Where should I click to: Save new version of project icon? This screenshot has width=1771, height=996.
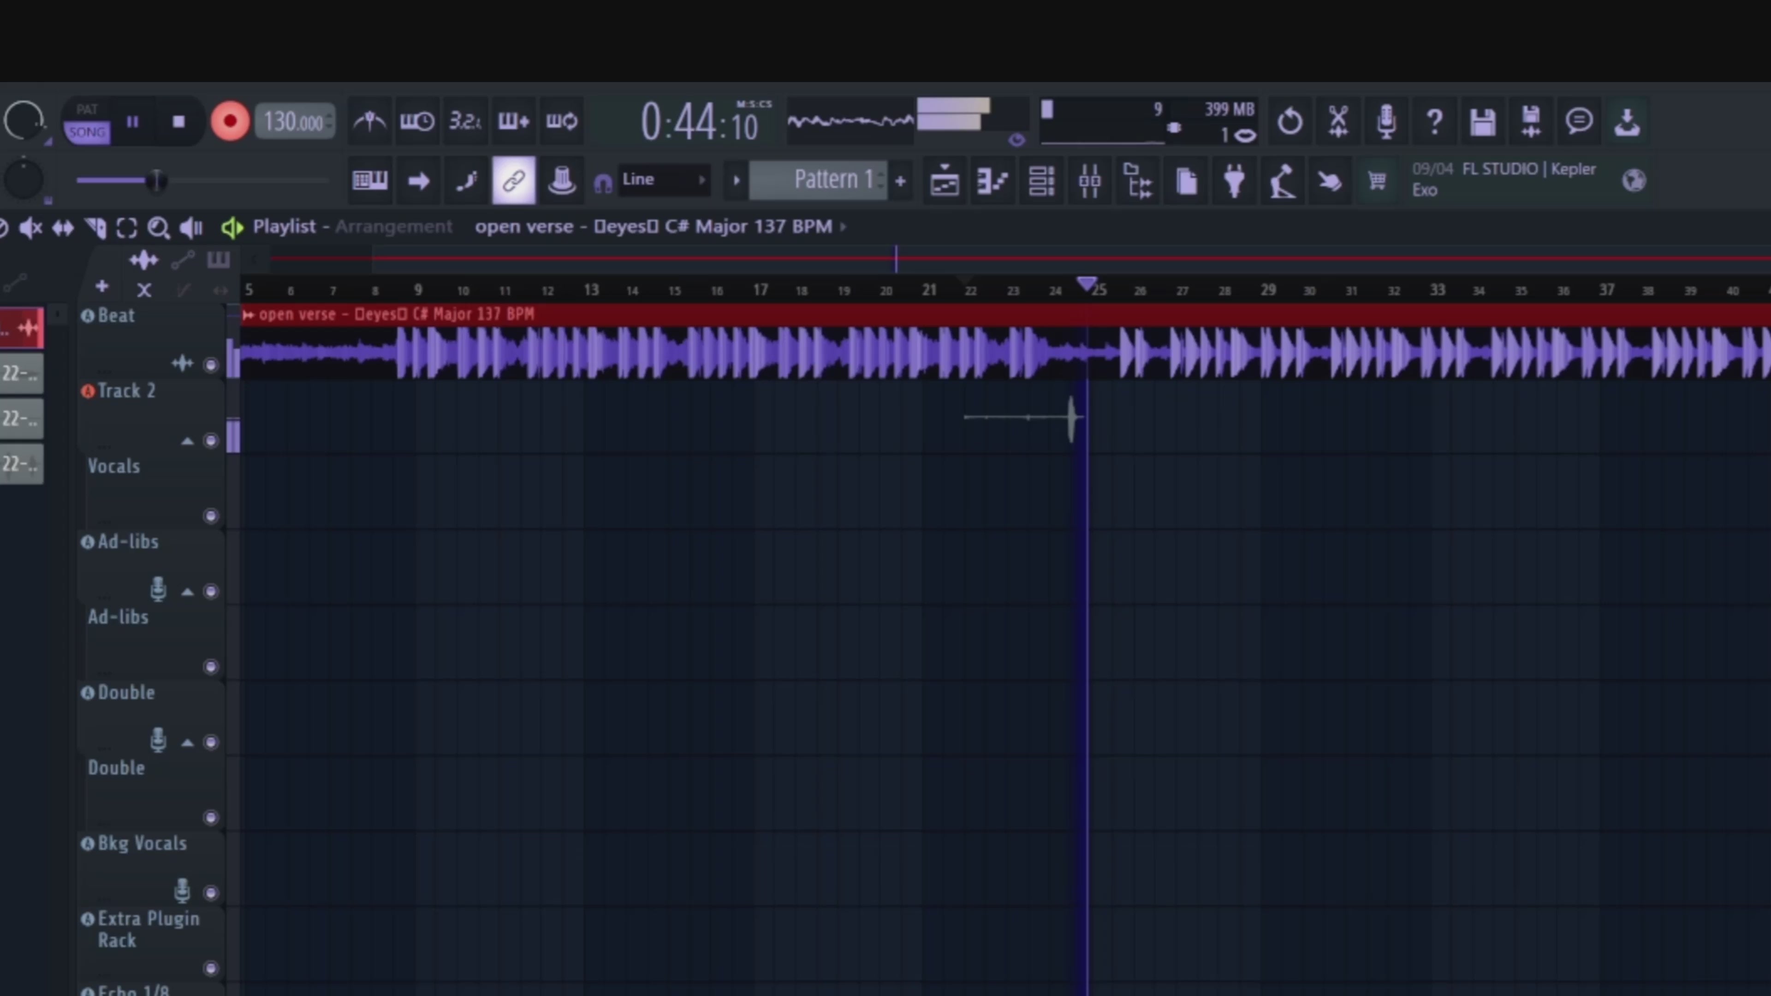1531,122
